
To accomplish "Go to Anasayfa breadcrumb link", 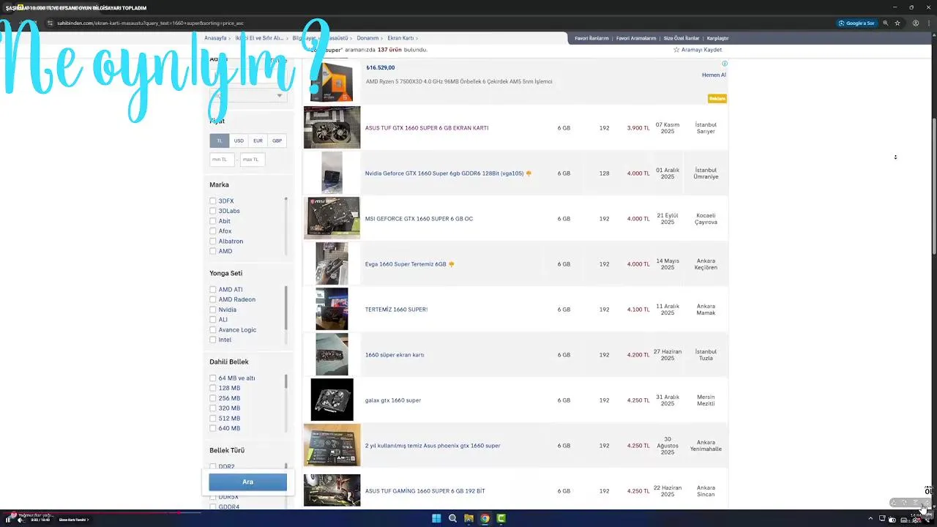I will point(215,38).
